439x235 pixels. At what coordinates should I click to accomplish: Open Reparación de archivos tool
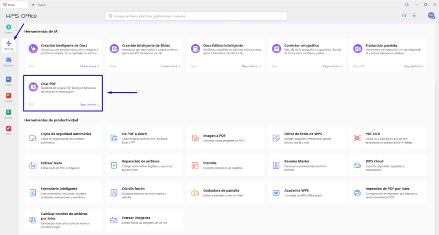pyautogui.click(x=145, y=165)
